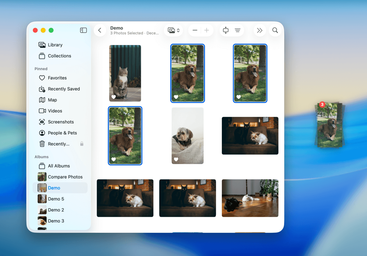
Task: Open the Recently Deleted trash item
Action: [60, 144]
